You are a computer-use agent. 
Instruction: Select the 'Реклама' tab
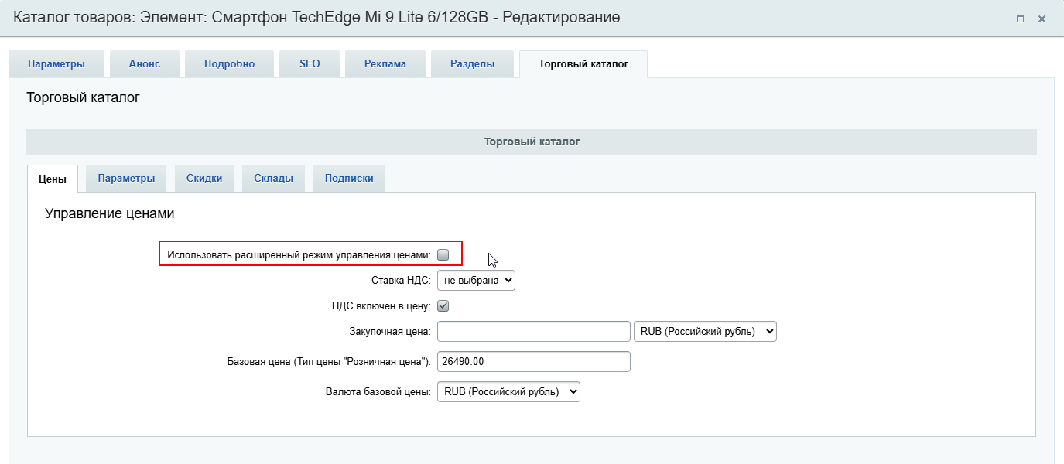(x=385, y=64)
